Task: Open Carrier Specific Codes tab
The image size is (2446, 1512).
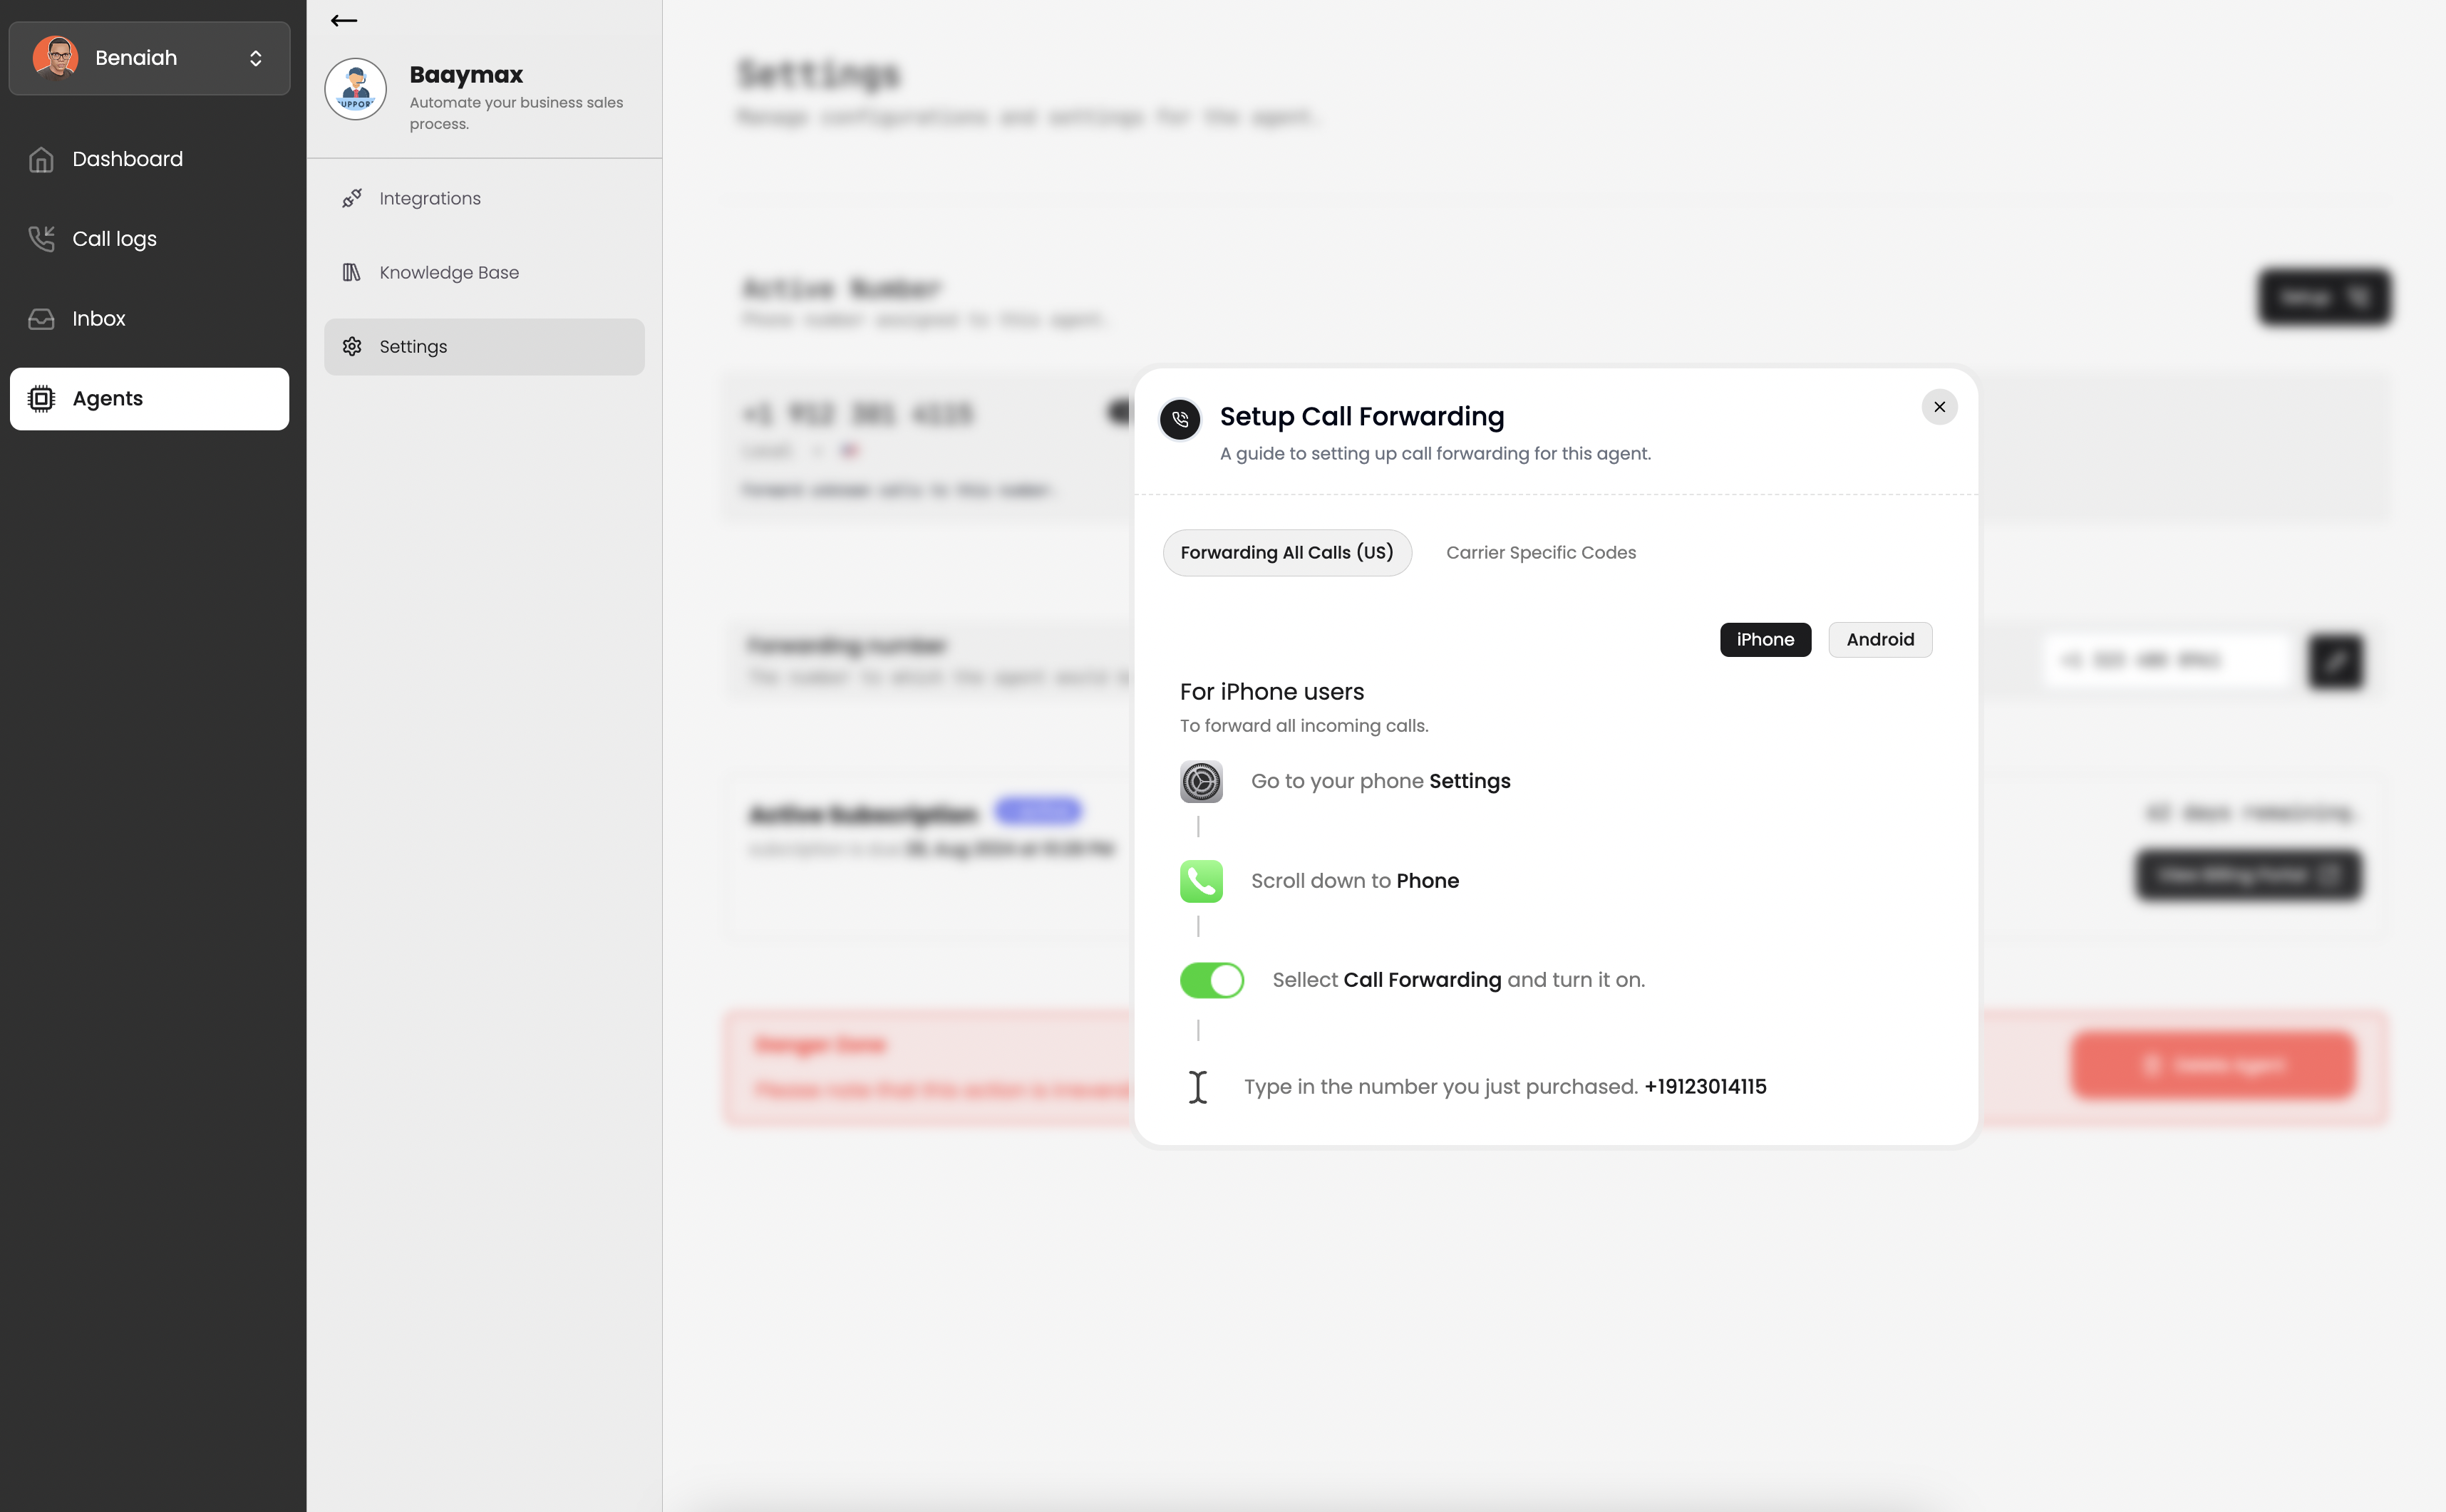Action: [x=1540, y=553]
